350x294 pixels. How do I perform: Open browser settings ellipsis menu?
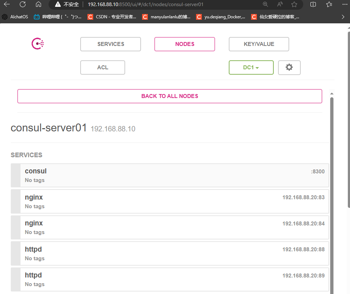tap(345, 4)
